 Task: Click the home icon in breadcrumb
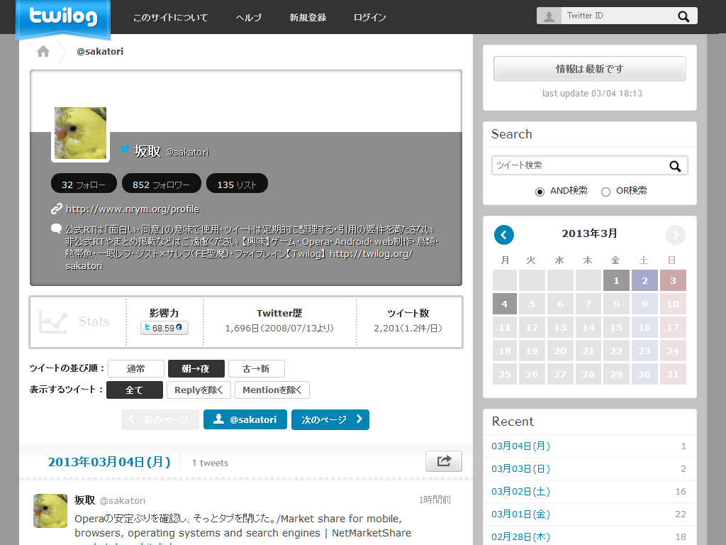(x=43, y=51)
